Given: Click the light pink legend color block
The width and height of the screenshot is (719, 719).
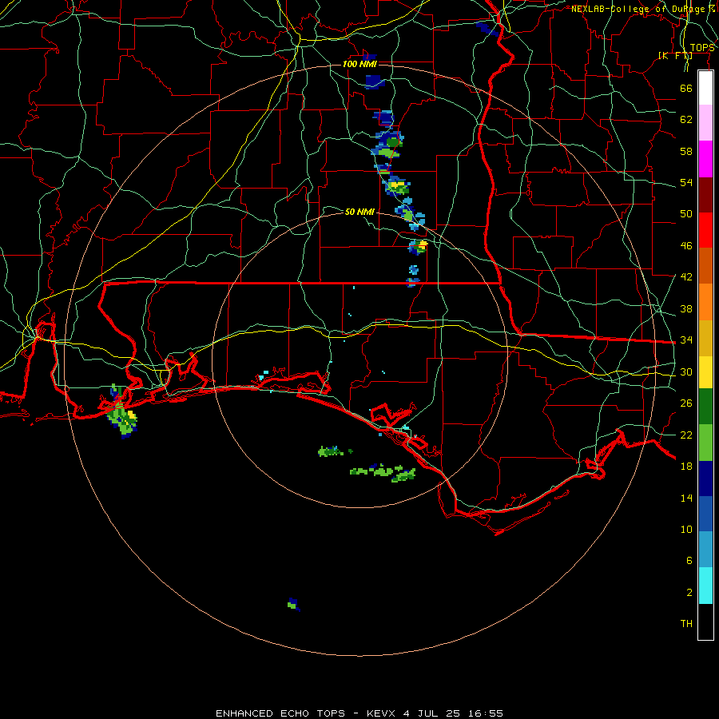Looking at the screenshot, I should [705, 123].
